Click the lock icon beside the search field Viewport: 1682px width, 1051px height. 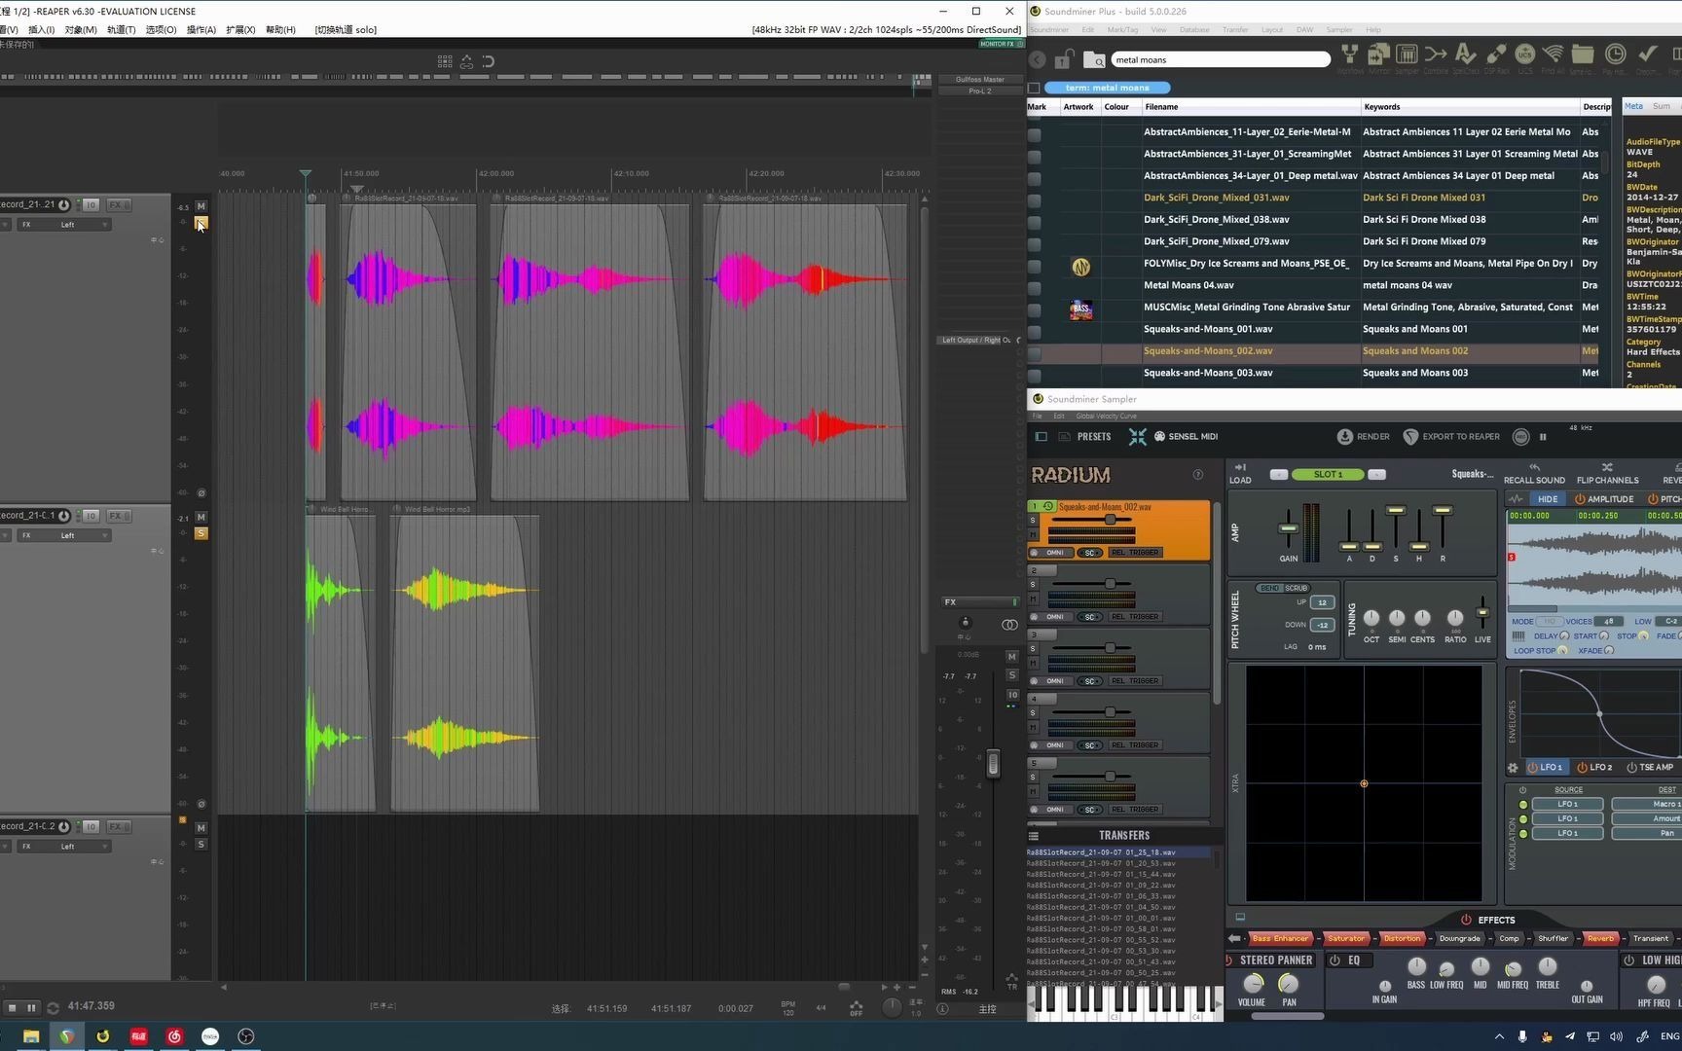(x=1065, y=59)
